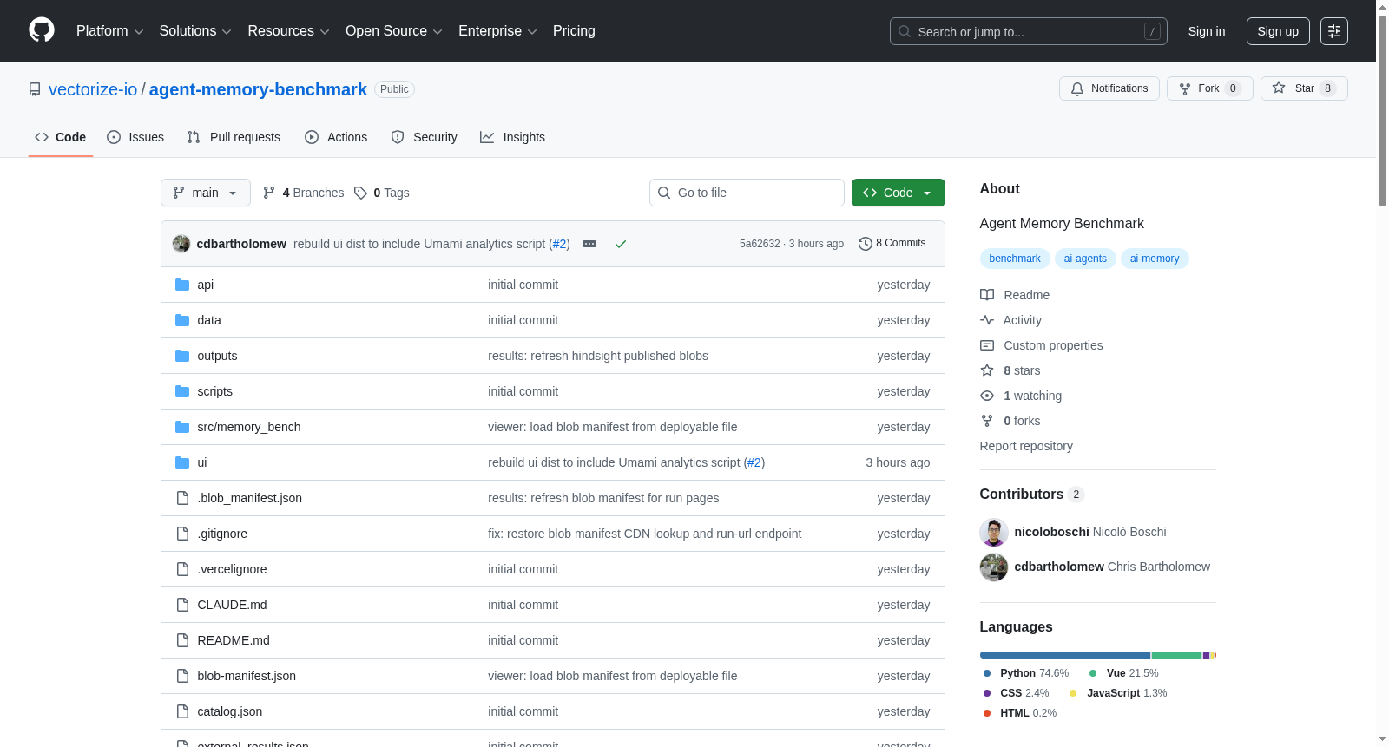Screen dimensions: 1389x747
Task: Open the README.md file
Action: [x=234, y=640]
